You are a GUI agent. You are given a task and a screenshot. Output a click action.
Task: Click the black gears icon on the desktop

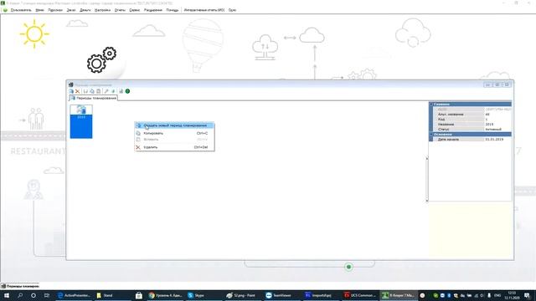[101, 59]
